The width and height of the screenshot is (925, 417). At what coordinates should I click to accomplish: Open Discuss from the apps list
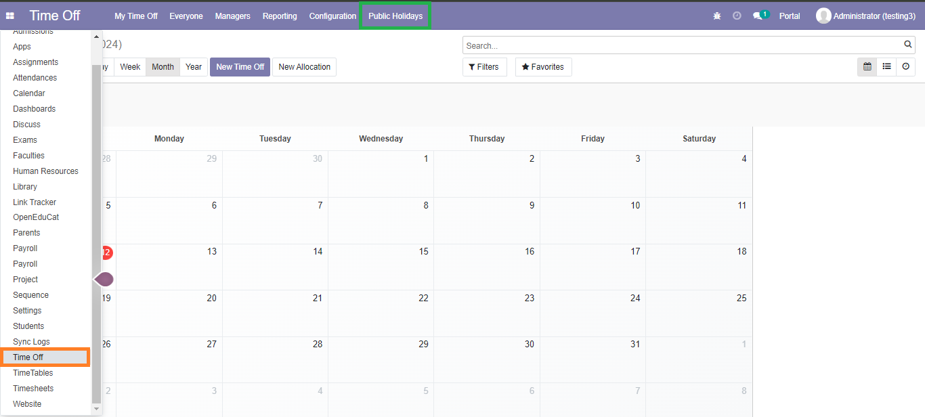click(45, 125)
